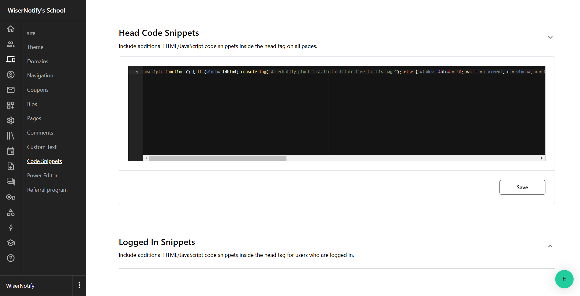580x296 pixels.
Task: Open the Pages menu item
Action: click(x=34, y=118)
